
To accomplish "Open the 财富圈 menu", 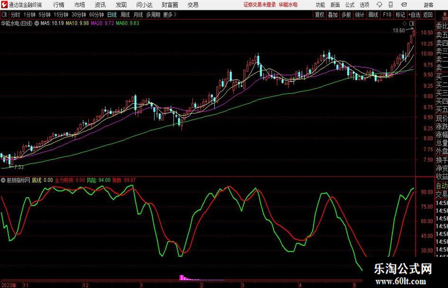I will point(170,5).
